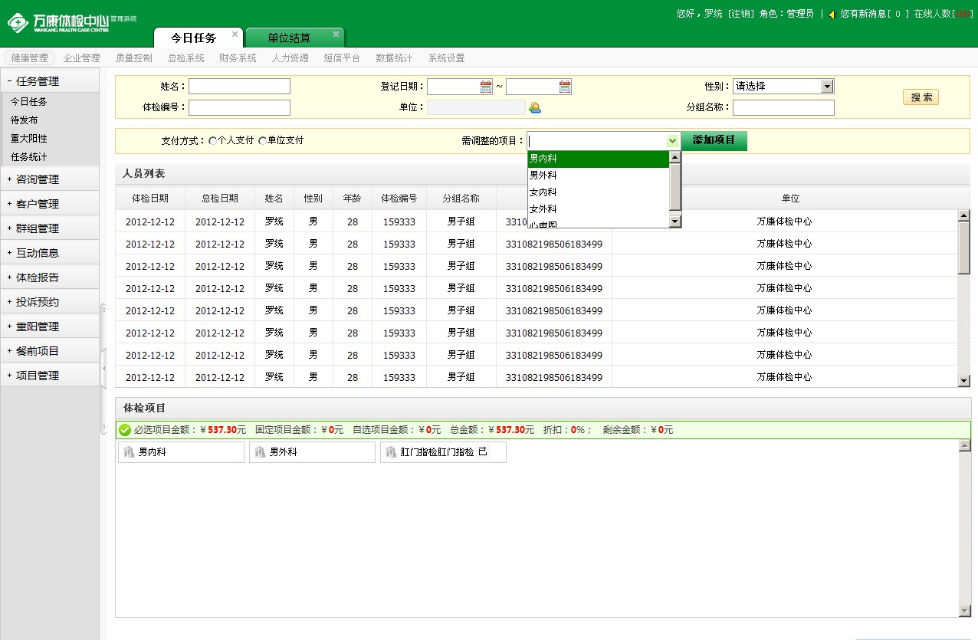Choose 男外科 in dropdown list
The width and height of the screenshot is (978, 640).
(599, 176)
